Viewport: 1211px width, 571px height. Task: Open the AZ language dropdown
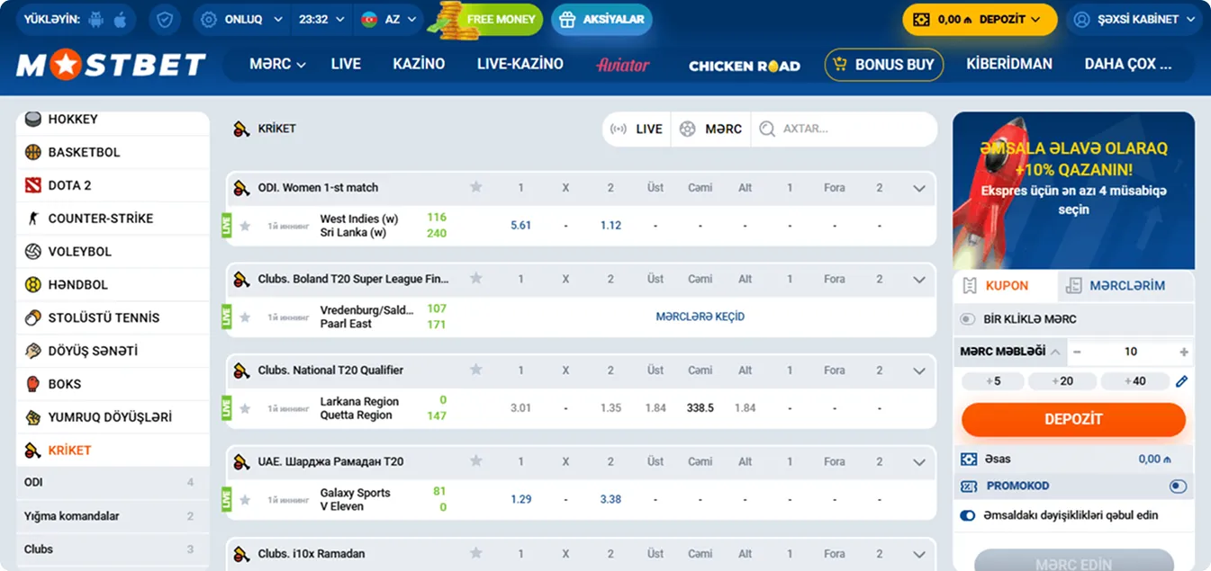coord(390,19)
